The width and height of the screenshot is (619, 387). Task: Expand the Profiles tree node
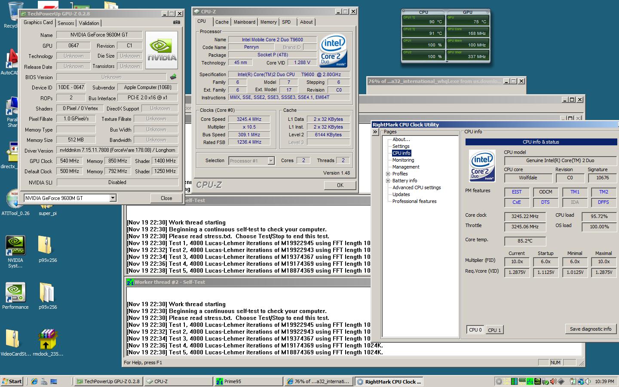(388, 174)
